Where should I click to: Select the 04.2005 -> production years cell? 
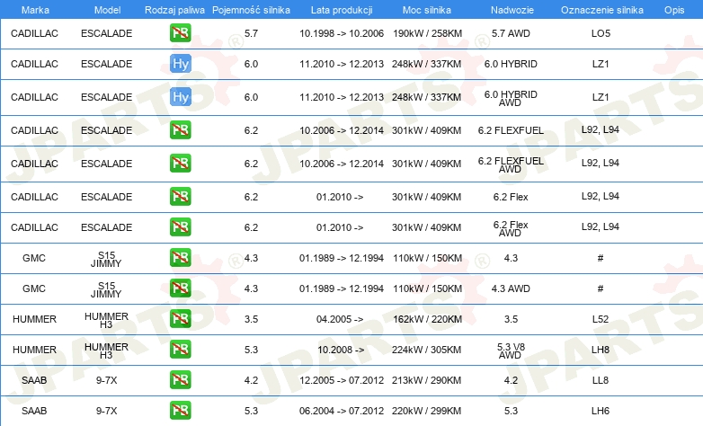coord(340,319)
